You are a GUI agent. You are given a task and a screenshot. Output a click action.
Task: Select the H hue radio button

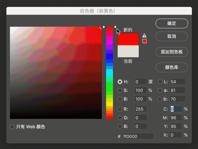pos(120,82)
